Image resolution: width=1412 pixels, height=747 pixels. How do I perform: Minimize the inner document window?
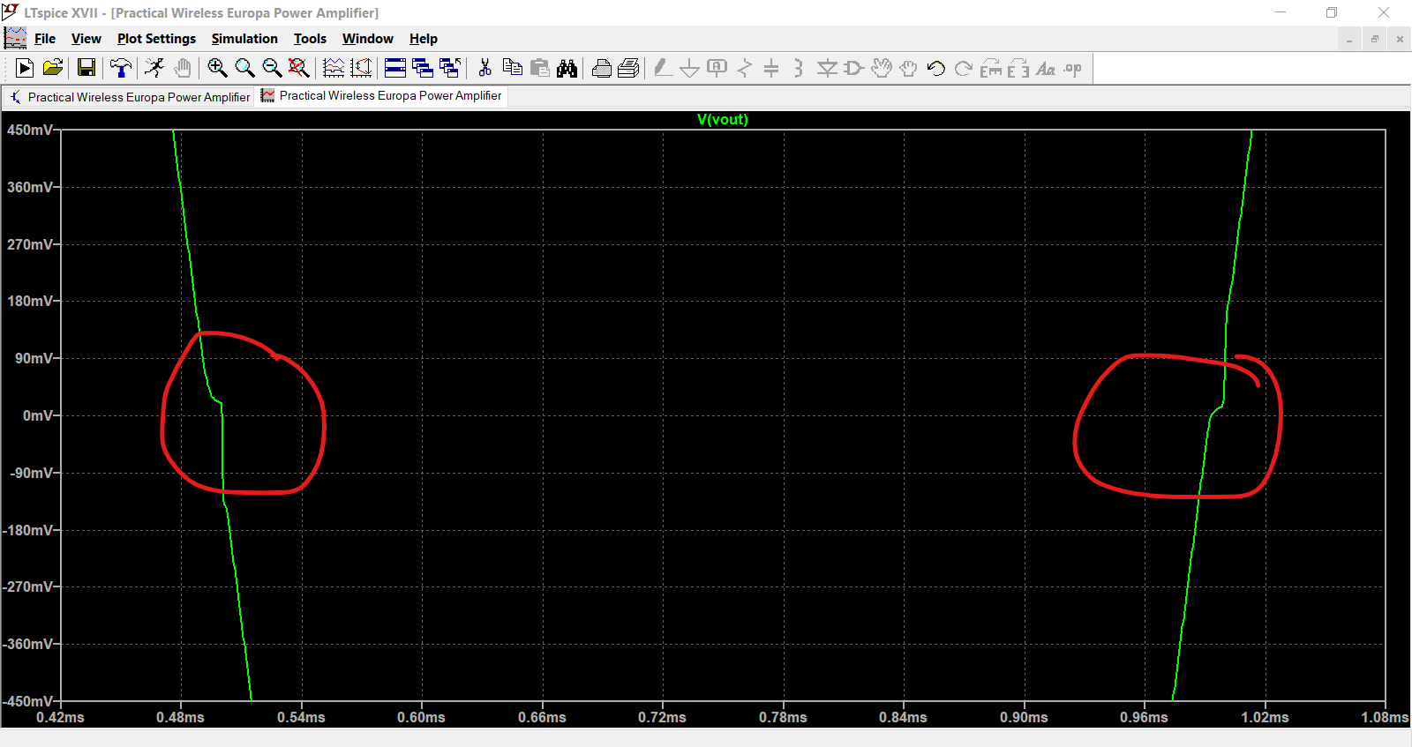click(1349, 39)
